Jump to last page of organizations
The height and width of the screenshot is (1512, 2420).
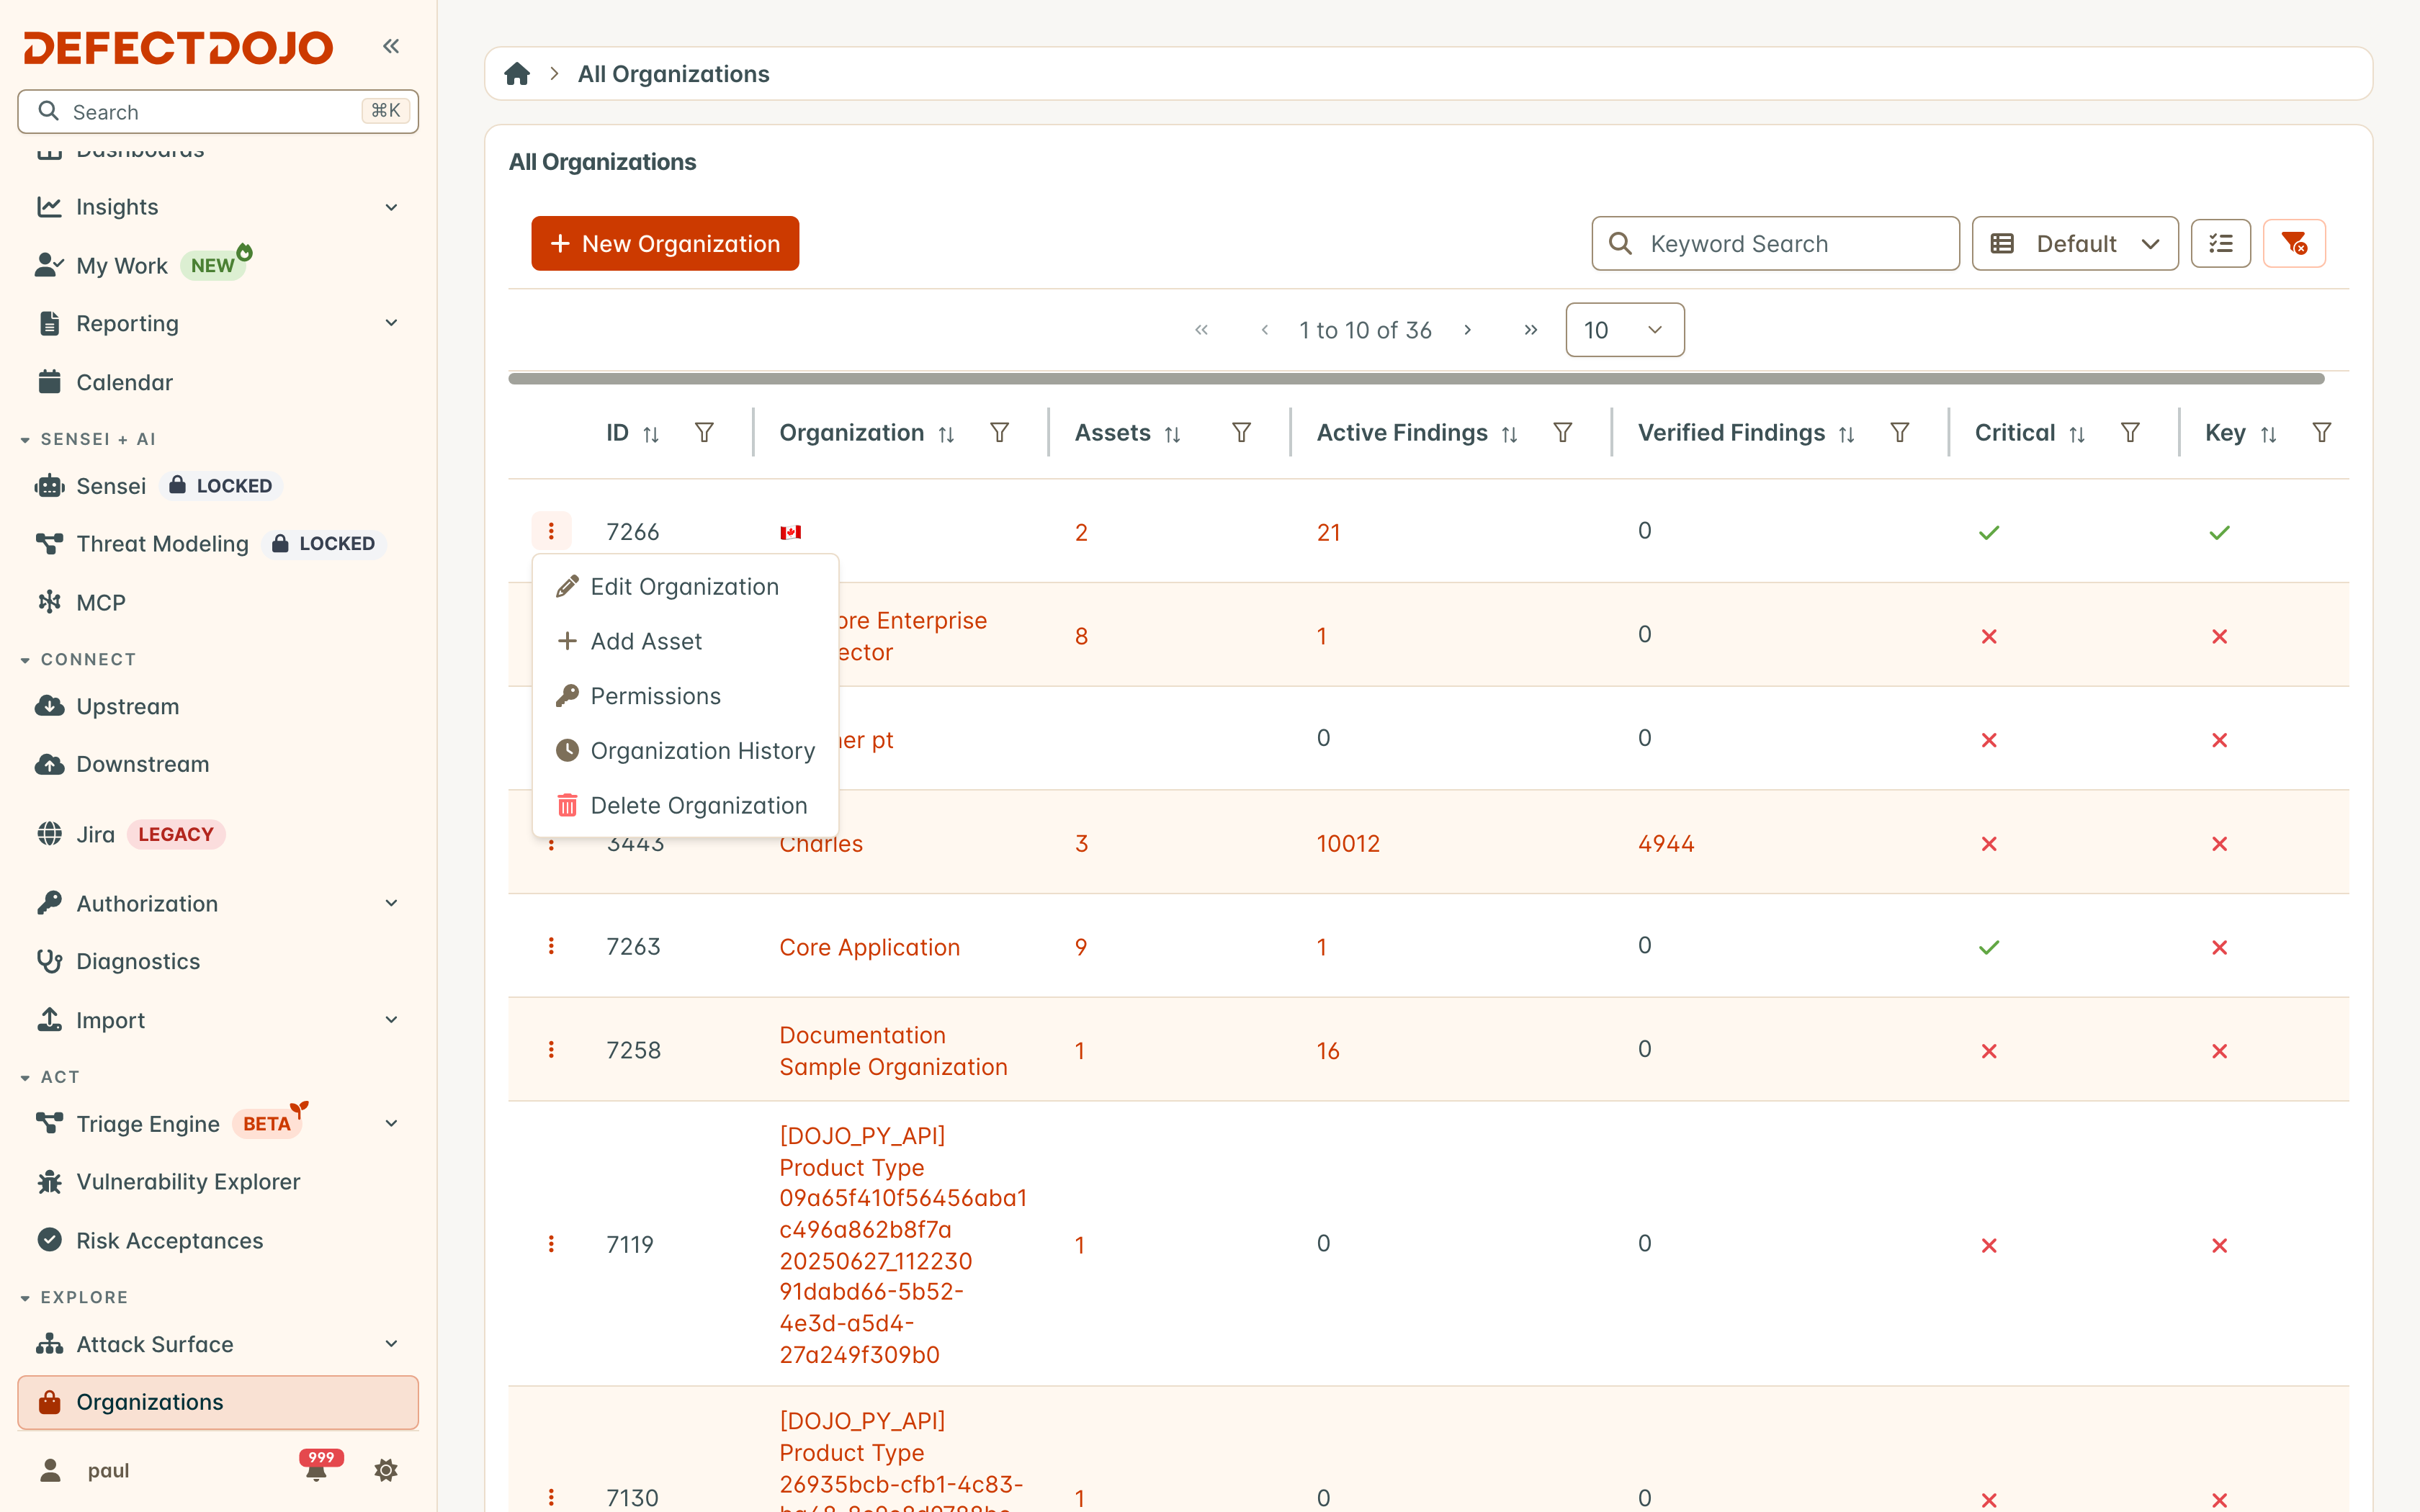coord(1530,330)
